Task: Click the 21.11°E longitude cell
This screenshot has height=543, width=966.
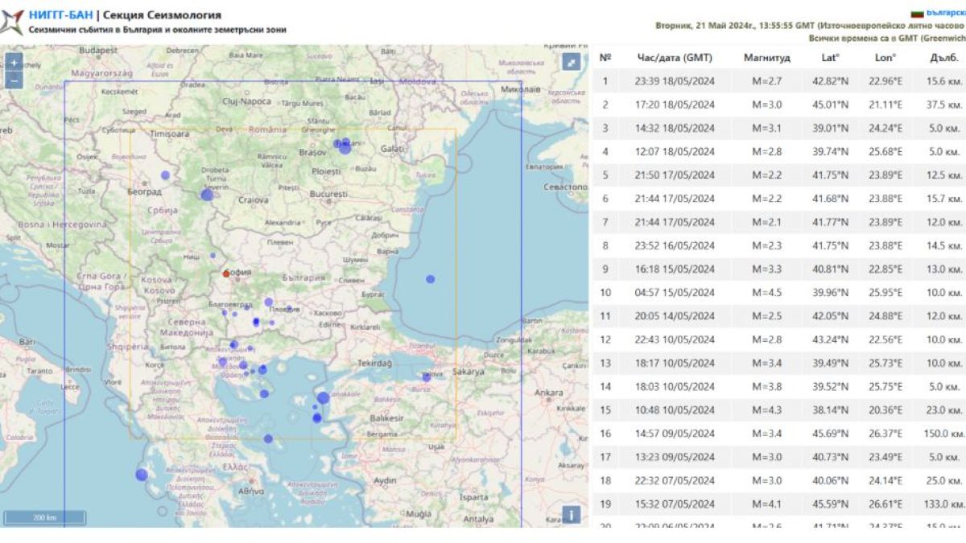Action: point(886,105)
